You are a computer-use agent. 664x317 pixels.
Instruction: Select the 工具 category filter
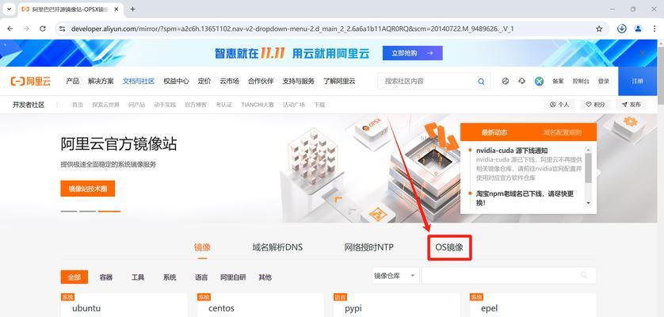(138, 277)
